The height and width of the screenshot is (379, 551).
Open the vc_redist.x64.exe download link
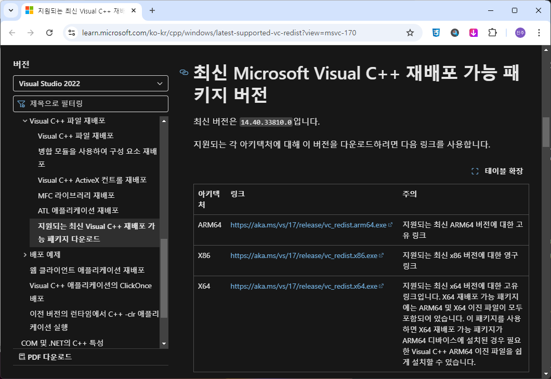point(304,287)
